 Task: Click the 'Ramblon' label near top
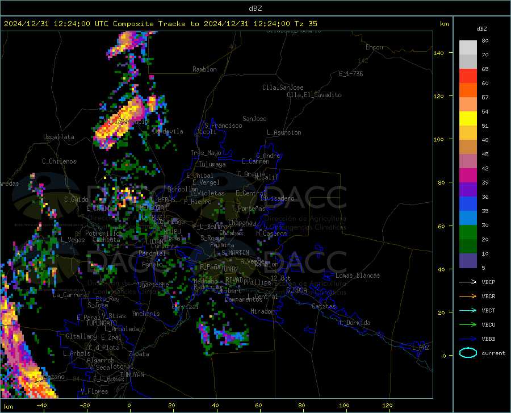[x=204, y=69]
